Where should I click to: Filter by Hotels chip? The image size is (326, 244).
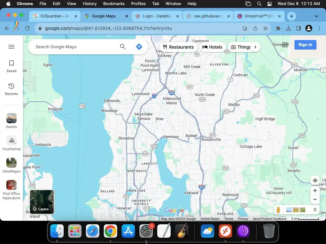click(212, 47)
